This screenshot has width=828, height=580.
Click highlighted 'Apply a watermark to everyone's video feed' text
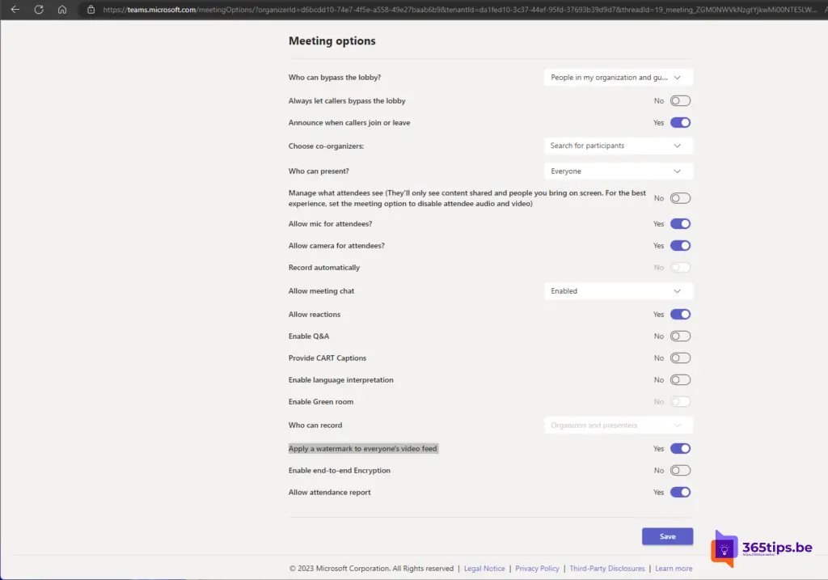(x=363, y=448)
